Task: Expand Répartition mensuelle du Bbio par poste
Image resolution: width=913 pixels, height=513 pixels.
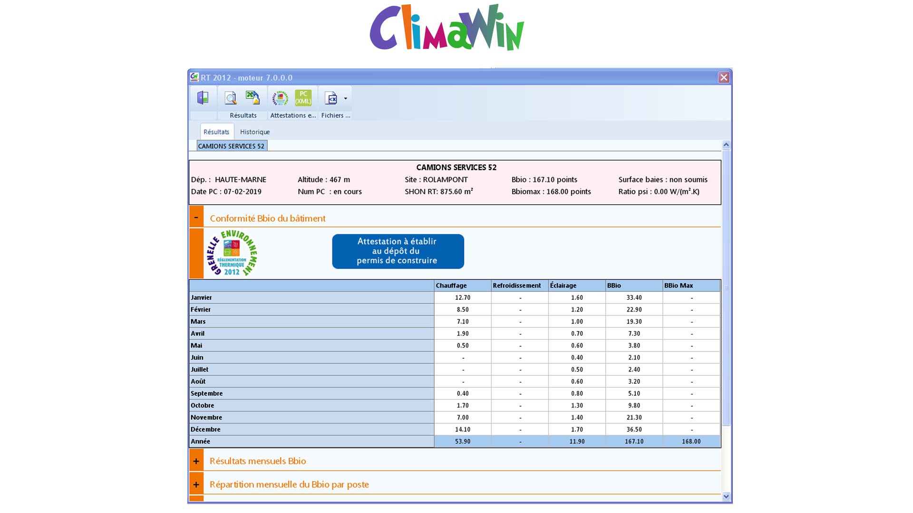Action: [196, 484]
